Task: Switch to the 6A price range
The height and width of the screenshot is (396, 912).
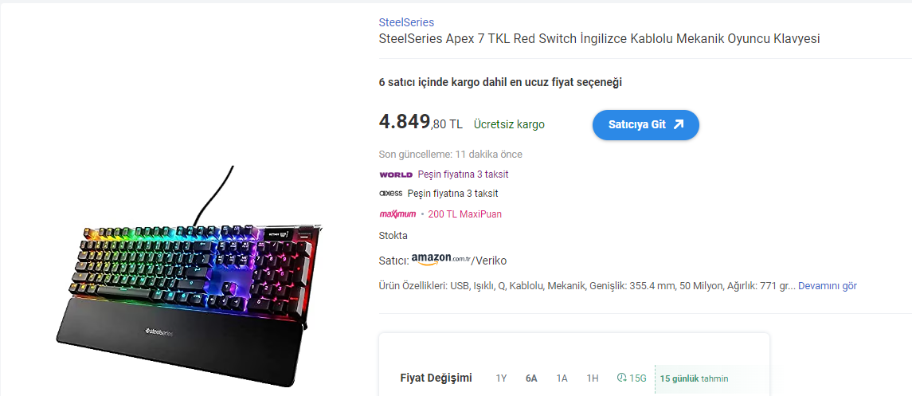Action: click(x=531, y=378)
